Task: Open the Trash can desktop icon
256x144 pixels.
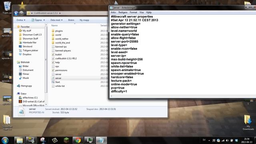Action: click(7, 8)
